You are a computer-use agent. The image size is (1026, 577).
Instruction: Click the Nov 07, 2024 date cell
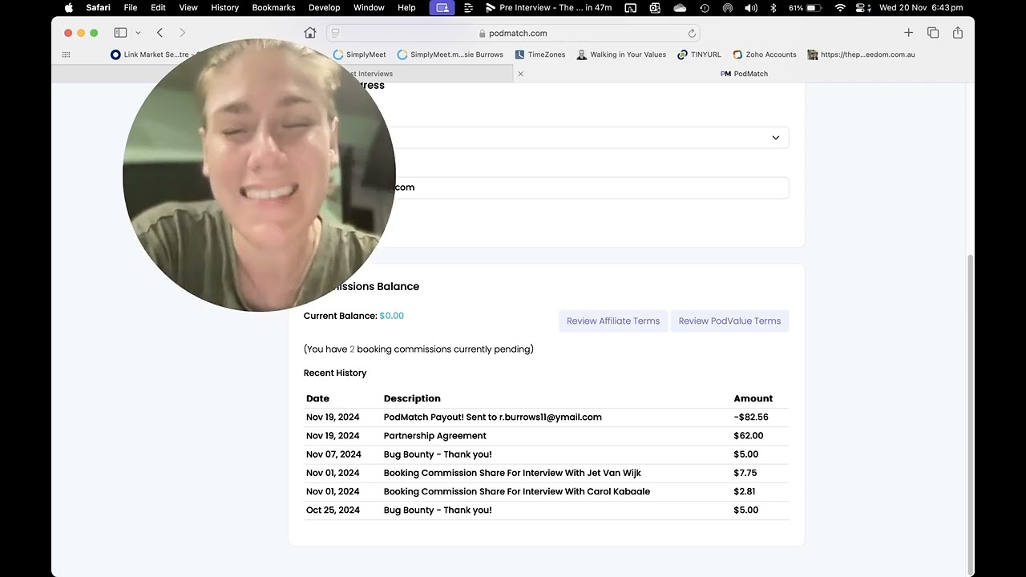[x=333, y=454]
